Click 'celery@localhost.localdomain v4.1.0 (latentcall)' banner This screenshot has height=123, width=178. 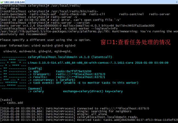click(70, 57)
